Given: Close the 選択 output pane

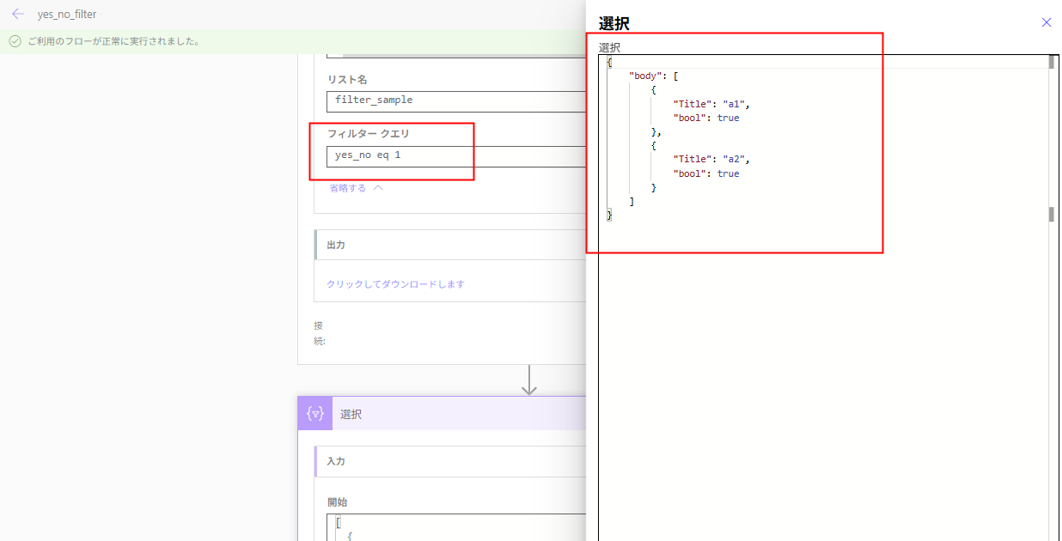Looking at the screenshot, I should point(1047,22).
